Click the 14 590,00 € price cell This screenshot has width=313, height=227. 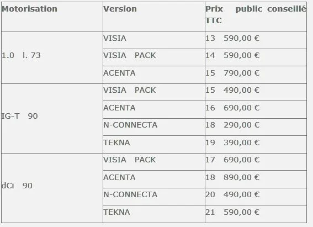pyautogui.click(x=256, y=57)
